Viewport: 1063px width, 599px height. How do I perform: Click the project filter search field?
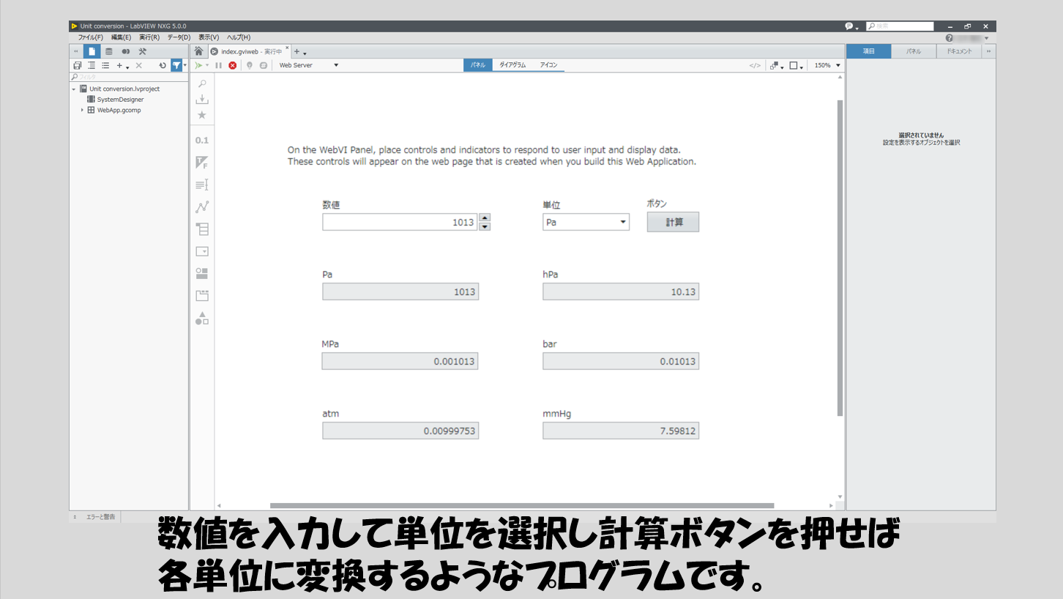(129, 76)
